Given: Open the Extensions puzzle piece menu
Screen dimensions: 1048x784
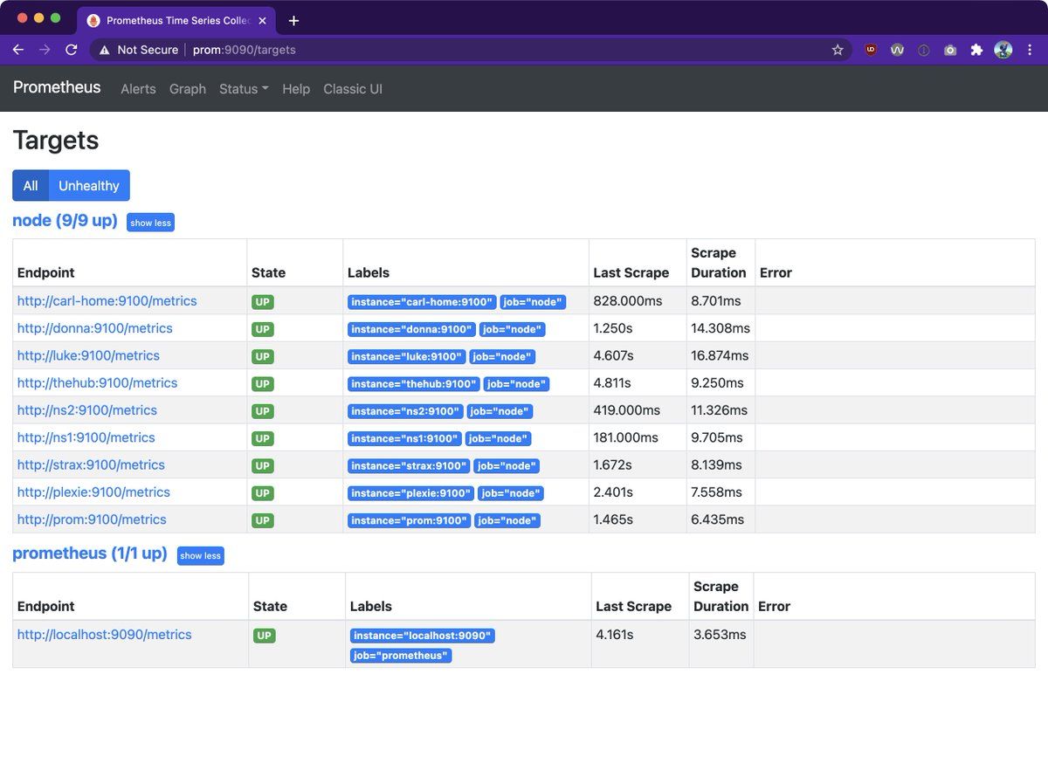Looking at the screenshot, I should (x=976, y=50).
